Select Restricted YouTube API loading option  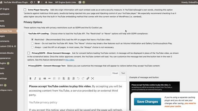(x=32, y=39)
